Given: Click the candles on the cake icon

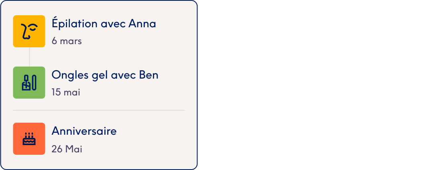Looking at the screenshot, I should 29,134.
